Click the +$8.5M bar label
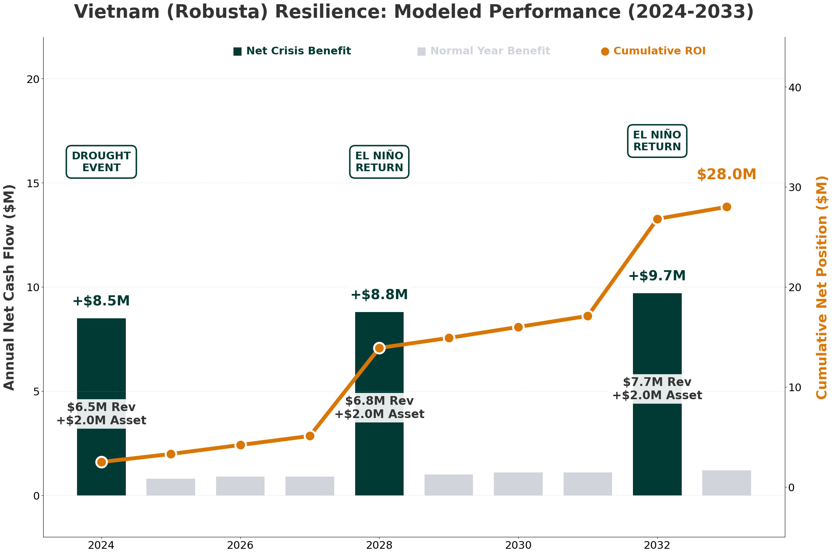The image size is (833, 554). click(x=101, y=301)
